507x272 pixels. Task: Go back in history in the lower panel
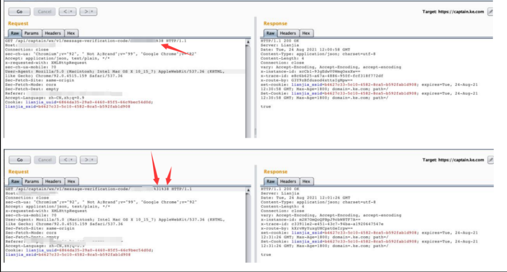66,160
